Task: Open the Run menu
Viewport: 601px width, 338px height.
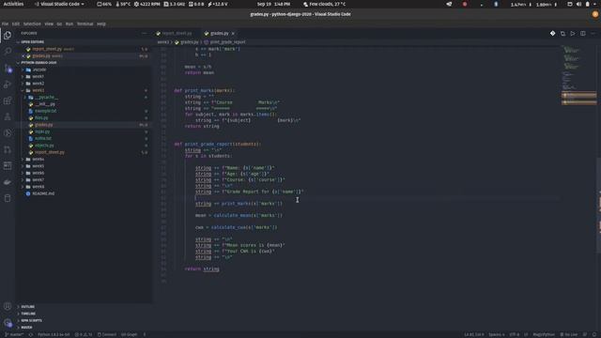Action: point(69,23)
